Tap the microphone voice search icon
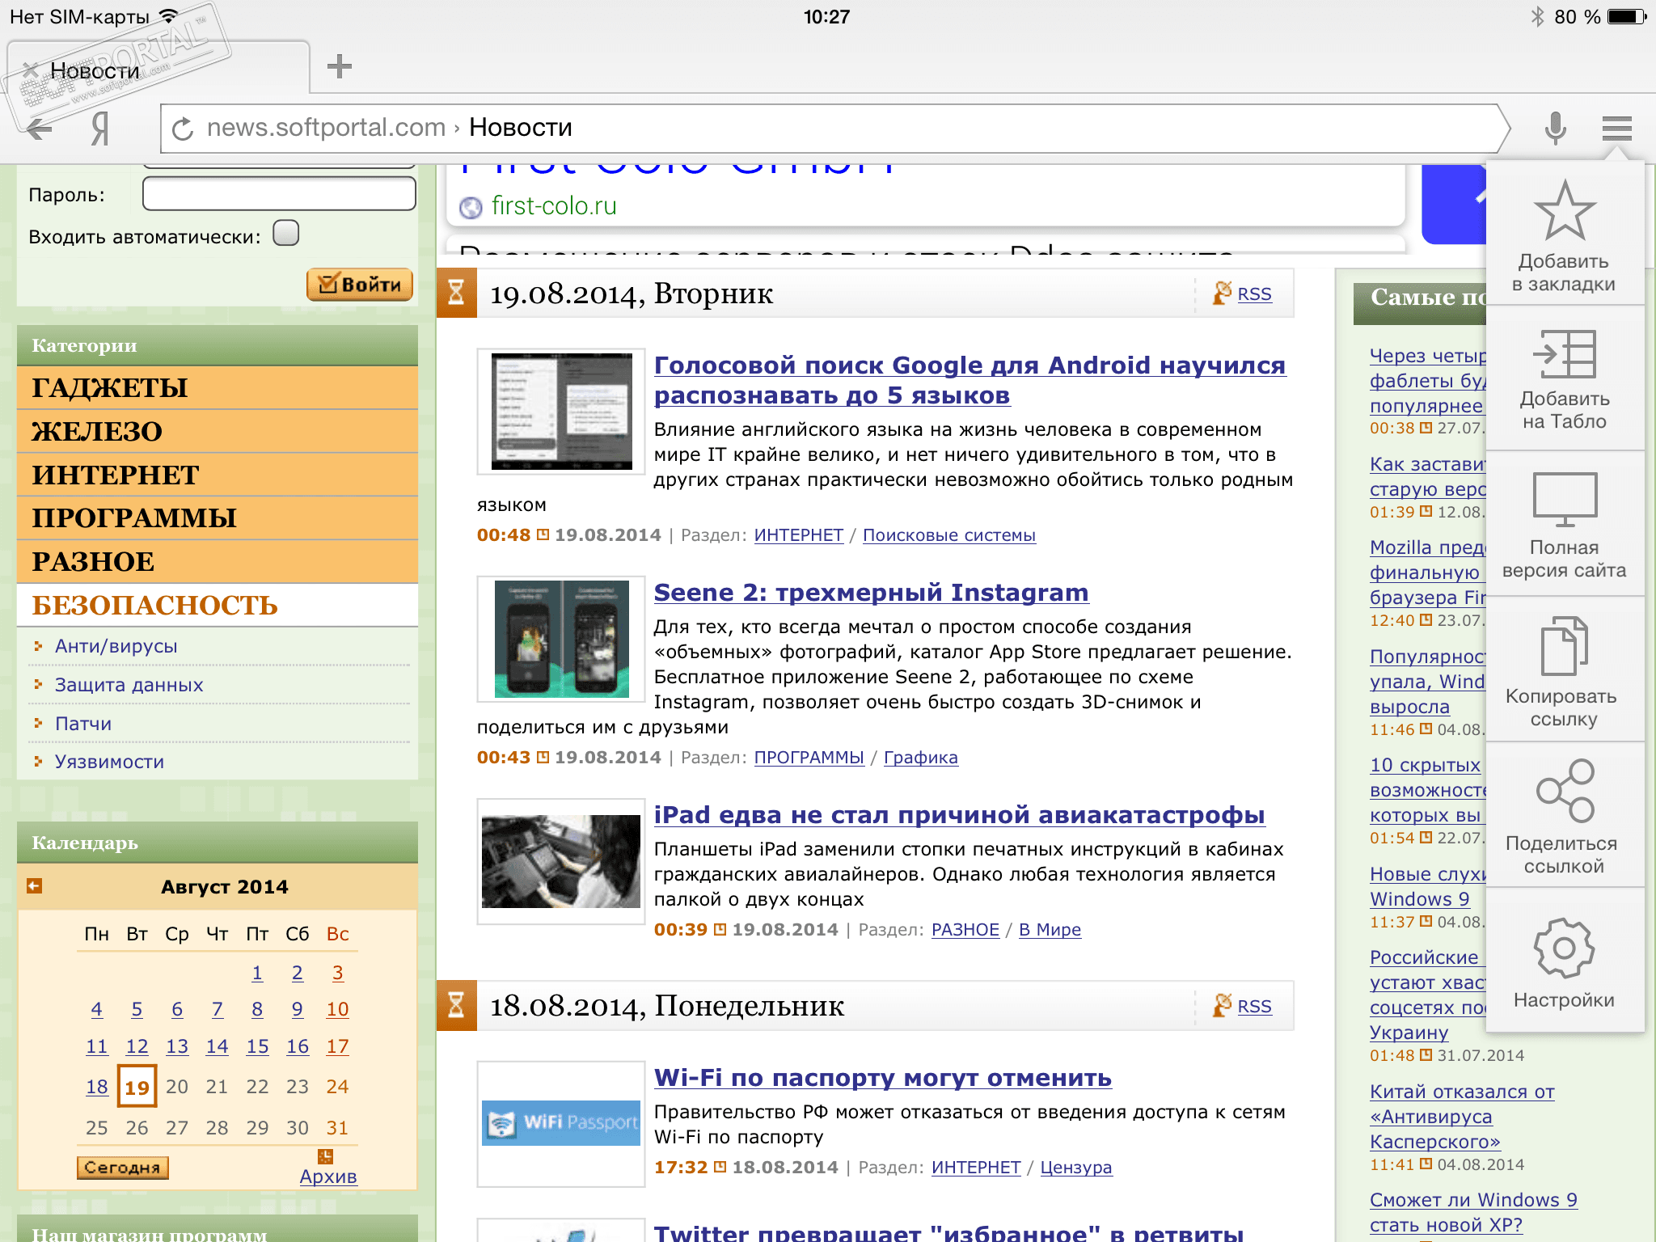This screenshot has height=1242, width=1656. point(1555,128)
